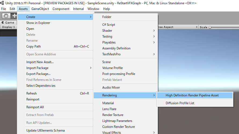Expand the Testing submenu
The width and height of the screenshot is (239, 134).
point(125,37)
